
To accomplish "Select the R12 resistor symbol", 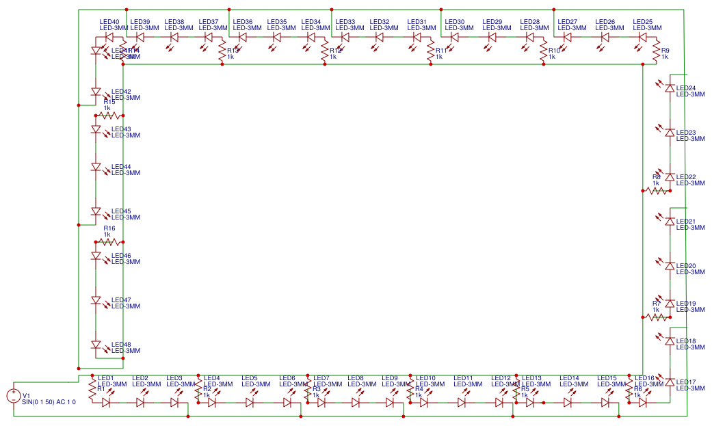I will tap(325, 51).
